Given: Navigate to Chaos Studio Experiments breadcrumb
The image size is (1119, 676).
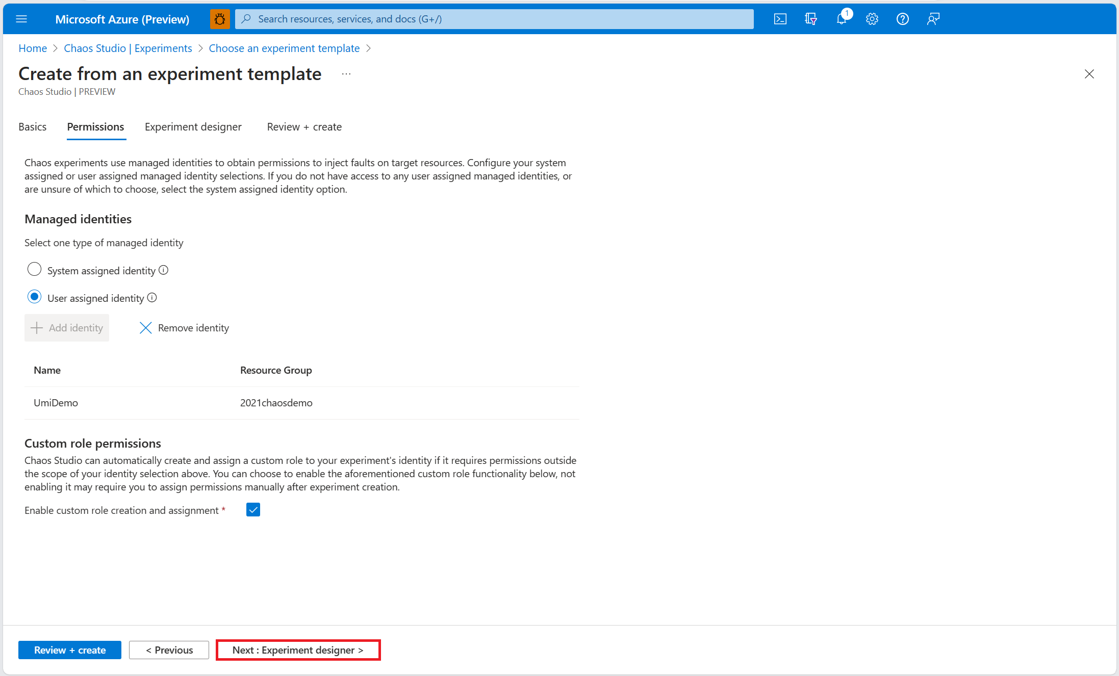Looking at the screenshot, I should [x=128, y=48].
